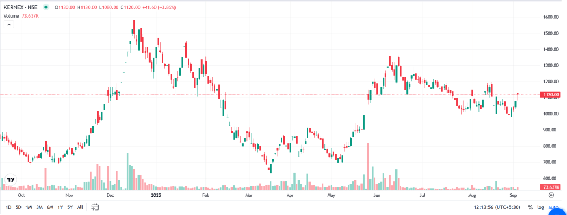The height and width of the screenshot is (215, 567).
Task: Click the Aug label on the time axis
Action: coord(472,196)
